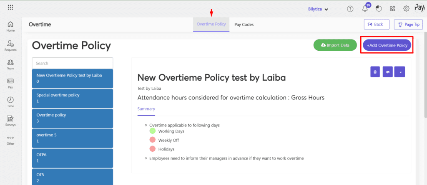Click the Search policy input field
427x185 pixels.
click(x=73, y=63)
